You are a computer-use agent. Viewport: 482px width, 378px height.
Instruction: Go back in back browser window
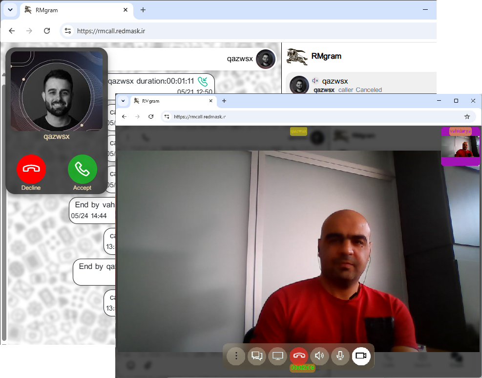coord(12,31)
